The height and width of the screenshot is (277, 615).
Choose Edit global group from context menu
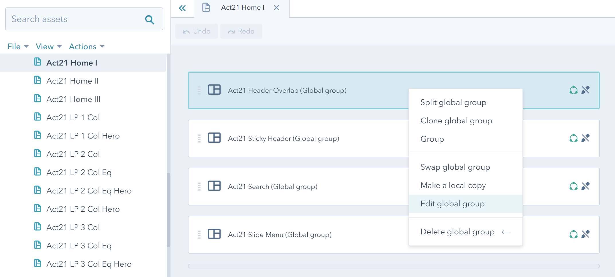(452, 204)
